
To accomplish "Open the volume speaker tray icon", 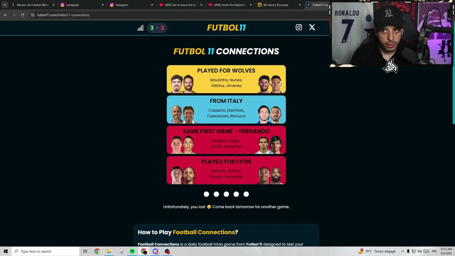I will pos(419,251).
